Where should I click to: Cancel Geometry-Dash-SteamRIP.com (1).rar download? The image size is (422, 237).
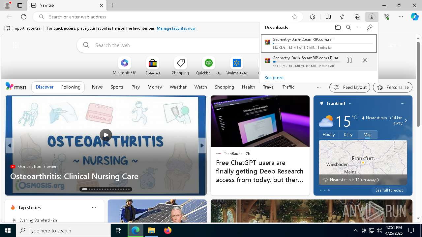365,60
